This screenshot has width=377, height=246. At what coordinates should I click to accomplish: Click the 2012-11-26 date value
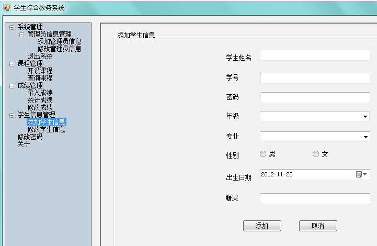point(277,174)
